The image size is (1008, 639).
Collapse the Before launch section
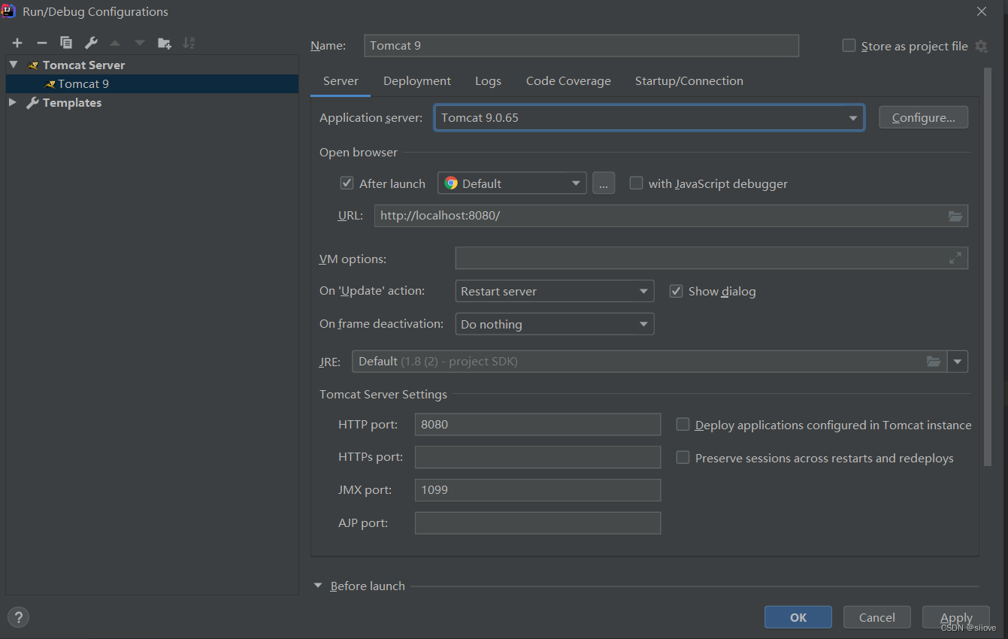(x=318, y=586)
